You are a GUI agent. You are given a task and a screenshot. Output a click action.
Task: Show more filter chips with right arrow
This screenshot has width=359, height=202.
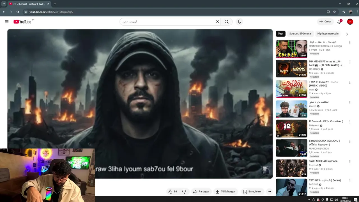click(x=347, y=34)
